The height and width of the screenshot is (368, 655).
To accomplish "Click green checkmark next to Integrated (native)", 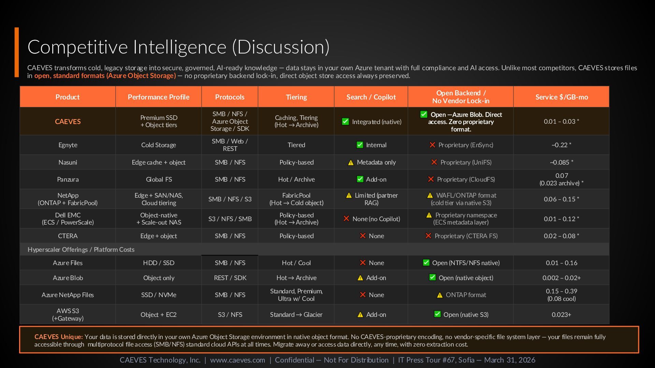I will click(345, 122).
